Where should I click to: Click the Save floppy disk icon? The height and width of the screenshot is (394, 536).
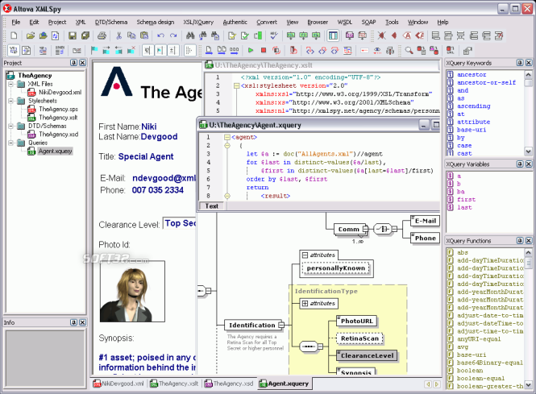click(72, 35)
